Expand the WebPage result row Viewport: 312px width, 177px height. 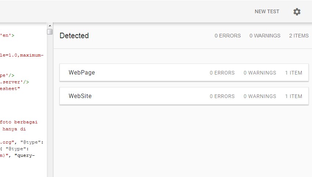pyautogui.click(x=184, y=72)
